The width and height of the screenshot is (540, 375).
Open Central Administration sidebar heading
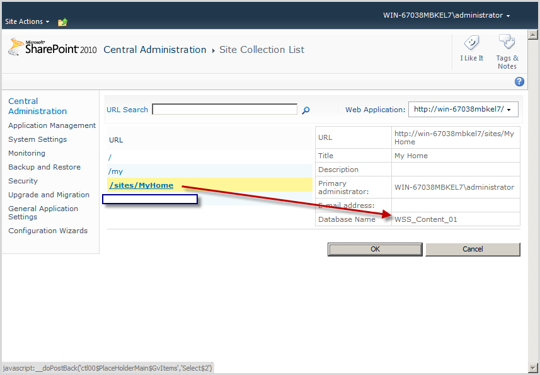point(38,106)
